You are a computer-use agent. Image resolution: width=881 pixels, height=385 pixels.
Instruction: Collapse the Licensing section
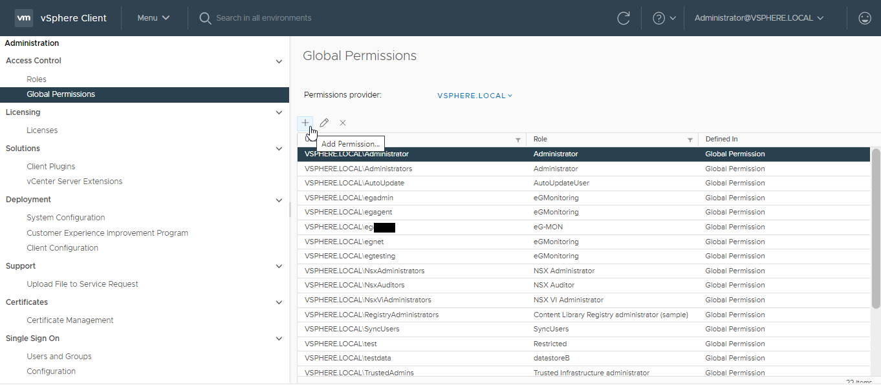[279, 112]
